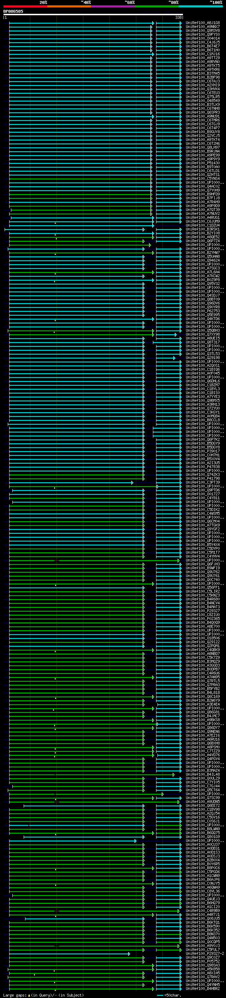Select label UniRef100_Q75LR5
The width and height of the screenshot is (226, 998).
pos(202,97)
